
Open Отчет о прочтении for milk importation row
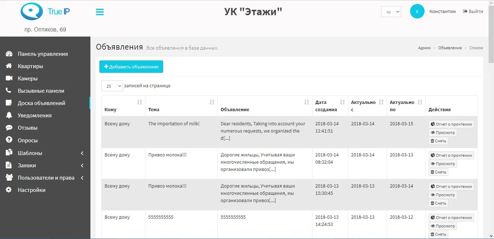(451, 124)
